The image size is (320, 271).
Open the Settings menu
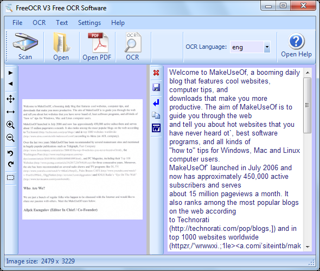click(89, 23)
